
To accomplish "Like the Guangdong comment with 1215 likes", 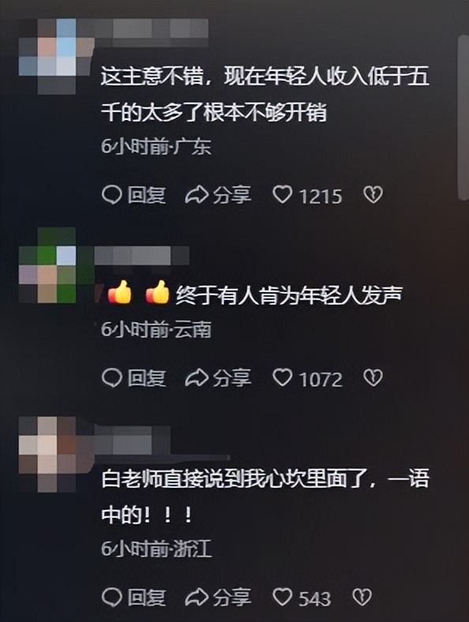I will tap(307, 195).
